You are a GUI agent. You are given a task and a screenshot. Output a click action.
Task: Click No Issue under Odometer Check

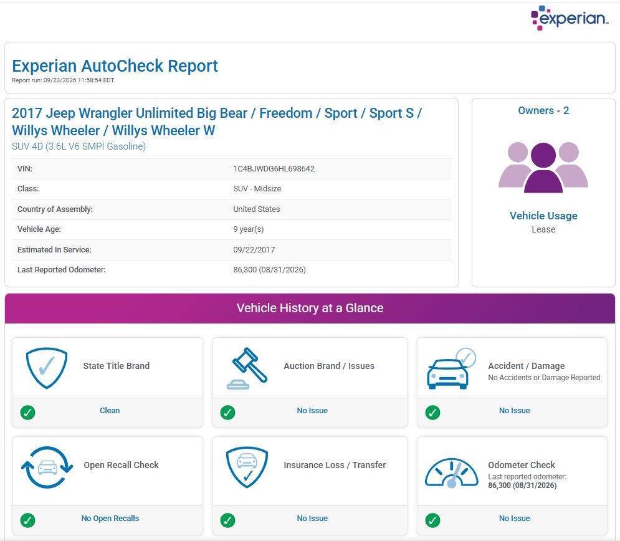[515, 519]
